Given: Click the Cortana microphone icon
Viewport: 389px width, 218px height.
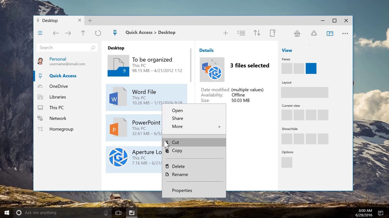Looking at the screenshot, I should 106,213.
